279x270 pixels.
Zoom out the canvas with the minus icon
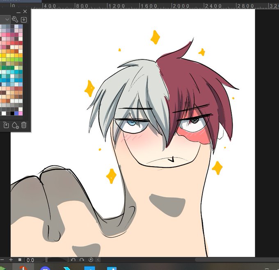pyautogui.click(x=2, y=260)
